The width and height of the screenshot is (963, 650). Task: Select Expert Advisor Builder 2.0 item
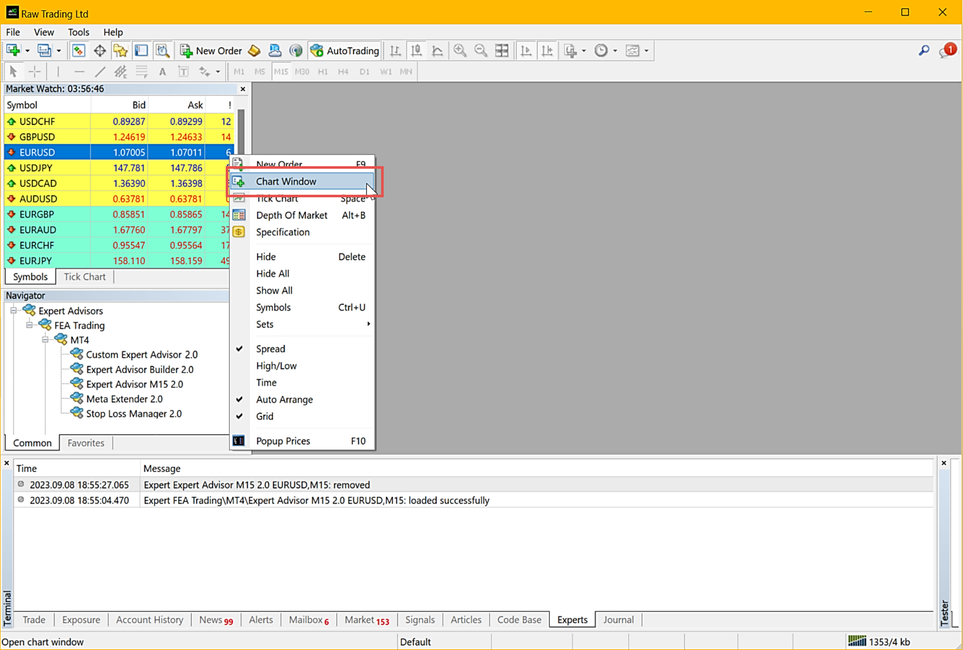(x=140, y=369)
